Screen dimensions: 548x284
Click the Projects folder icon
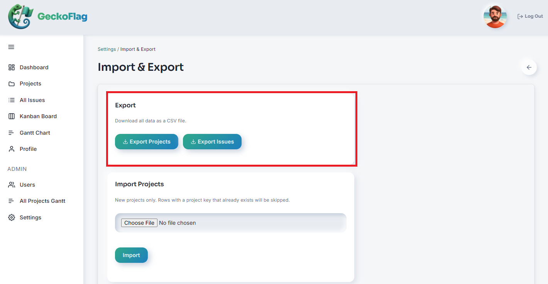pos(12,84)
